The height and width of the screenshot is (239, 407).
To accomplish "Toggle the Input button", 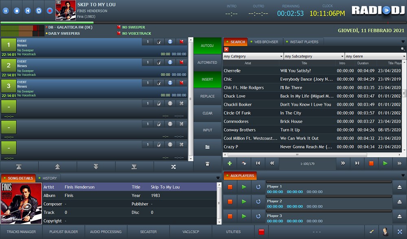I will [x=207, y=130].
